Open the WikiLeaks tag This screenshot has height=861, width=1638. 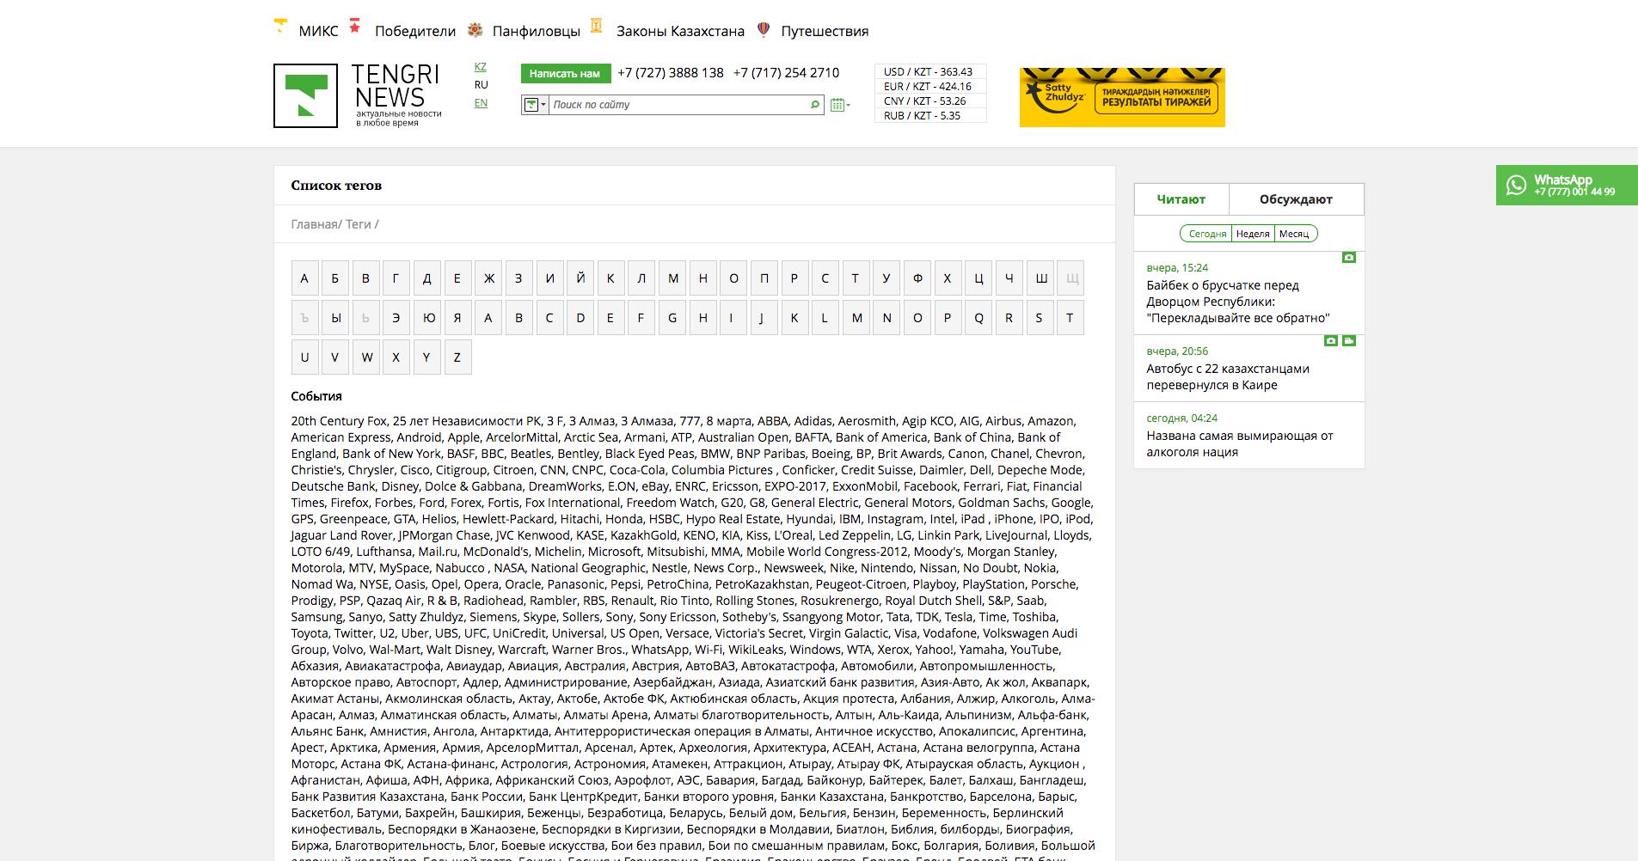point(756,650)
